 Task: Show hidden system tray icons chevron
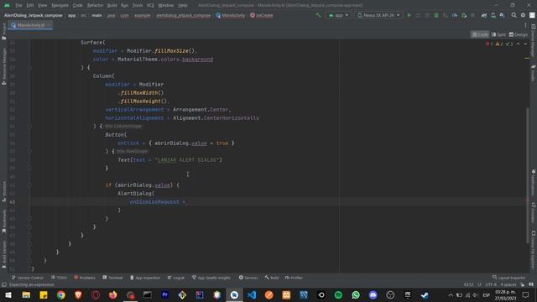(x=451, y=295)
